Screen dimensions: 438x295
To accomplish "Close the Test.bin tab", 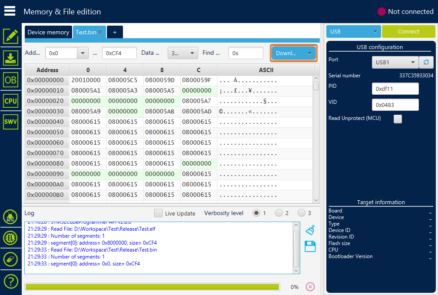I will click(100, 32).
